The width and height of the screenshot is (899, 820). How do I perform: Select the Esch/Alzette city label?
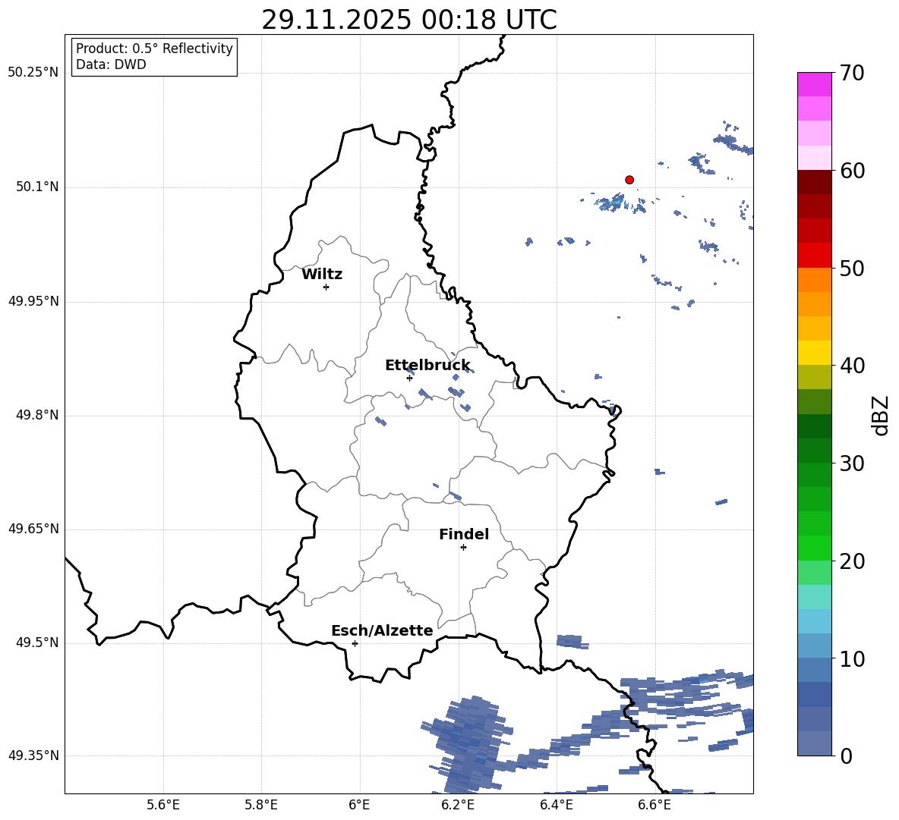tap(382, 630)
